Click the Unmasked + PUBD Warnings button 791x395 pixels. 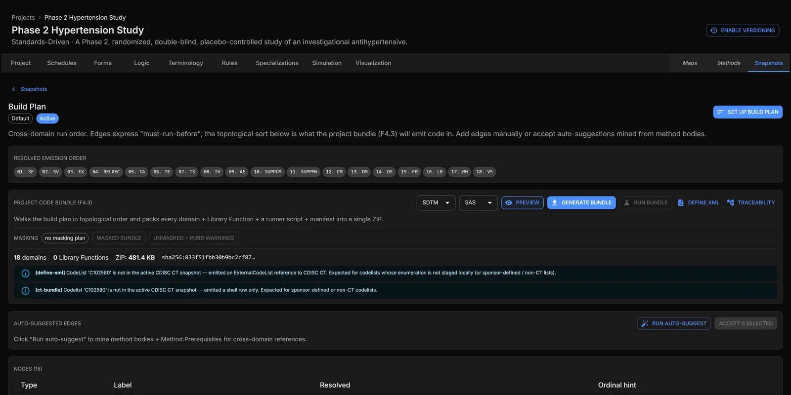click(x=194, y=238)
